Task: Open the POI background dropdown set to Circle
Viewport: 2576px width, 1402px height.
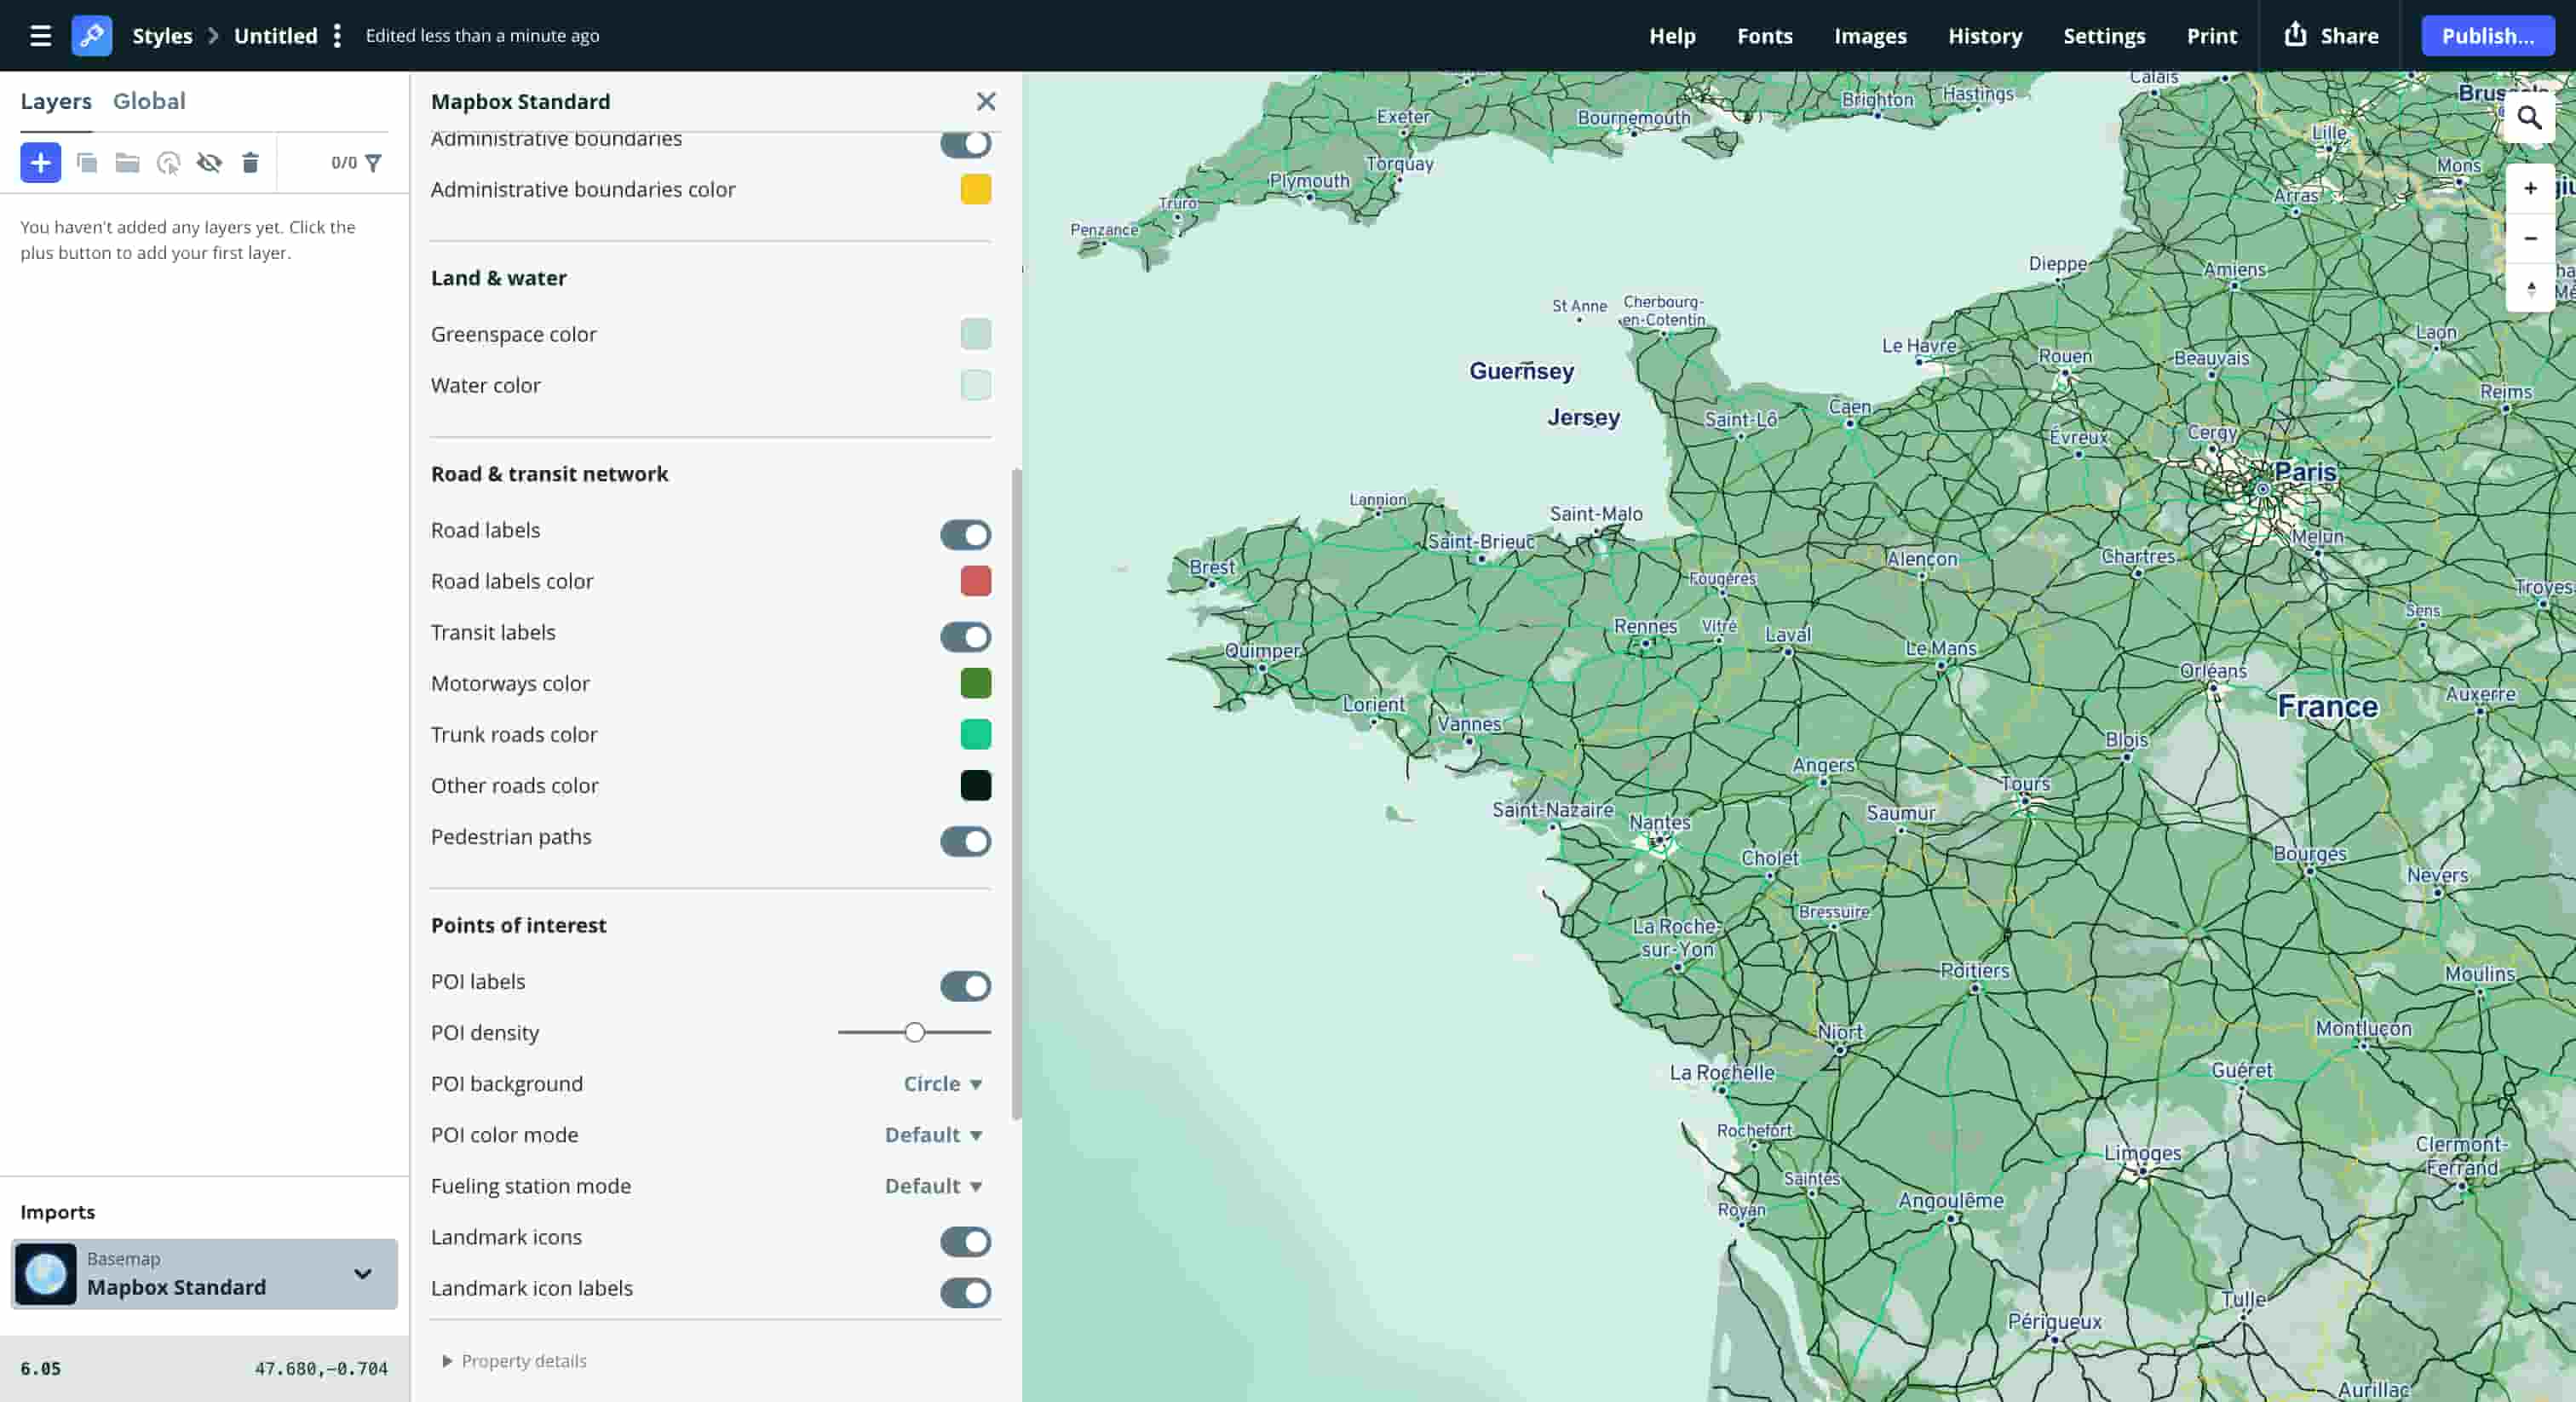Action: (x=940, y=1084)
